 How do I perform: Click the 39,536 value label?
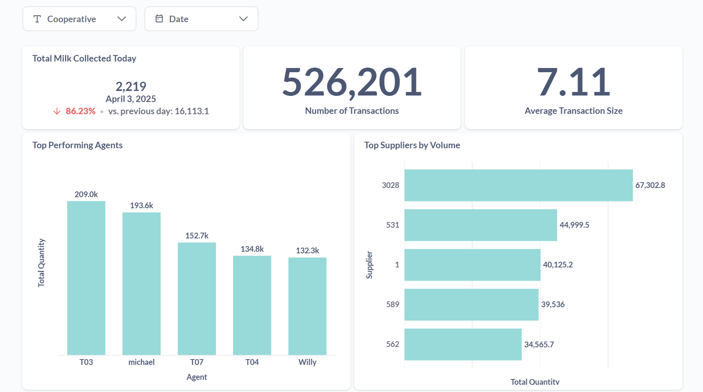point(553,305)
